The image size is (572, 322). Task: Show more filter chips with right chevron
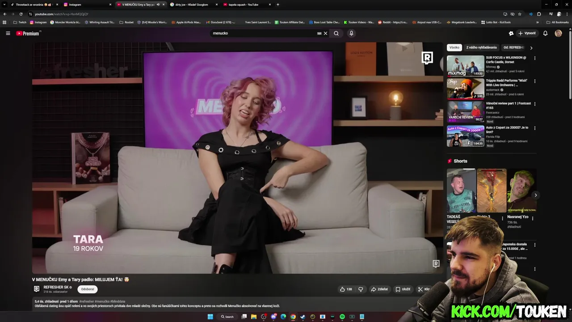pyautogui.click(x=531, y=48)
